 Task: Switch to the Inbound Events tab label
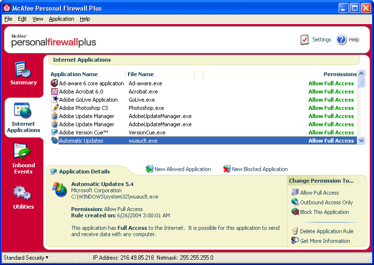[23, 168]
